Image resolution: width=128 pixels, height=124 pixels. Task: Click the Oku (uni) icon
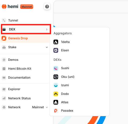coord(56,77)
